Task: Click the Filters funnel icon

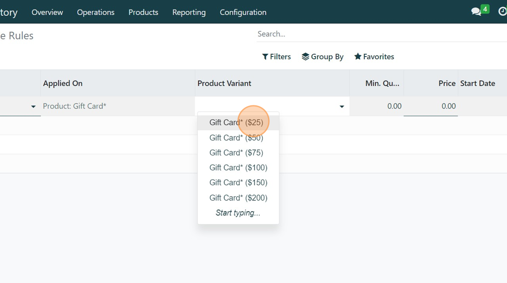Action: (265, 57)
